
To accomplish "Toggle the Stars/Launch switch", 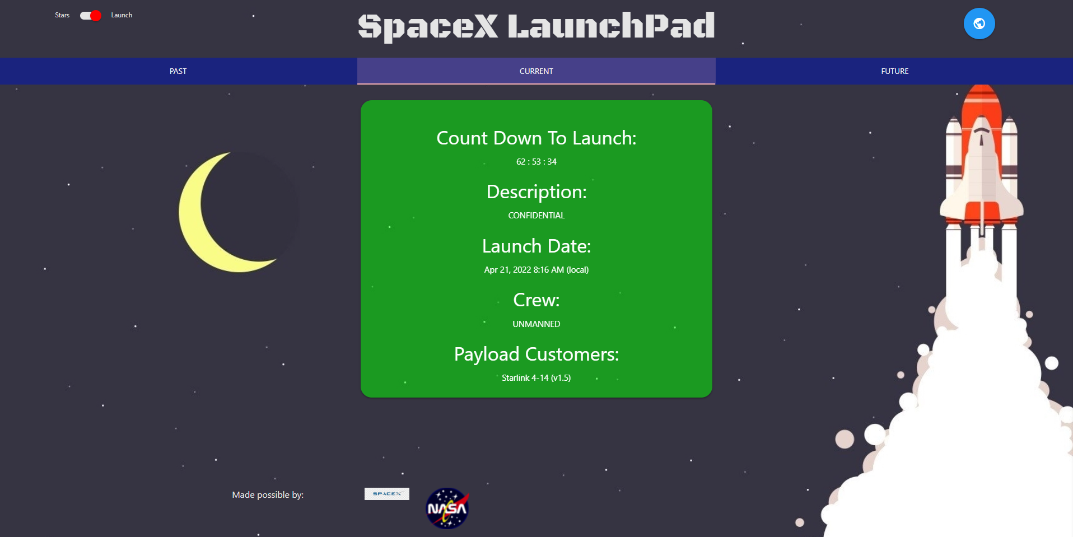I will (x=91, y=15).
